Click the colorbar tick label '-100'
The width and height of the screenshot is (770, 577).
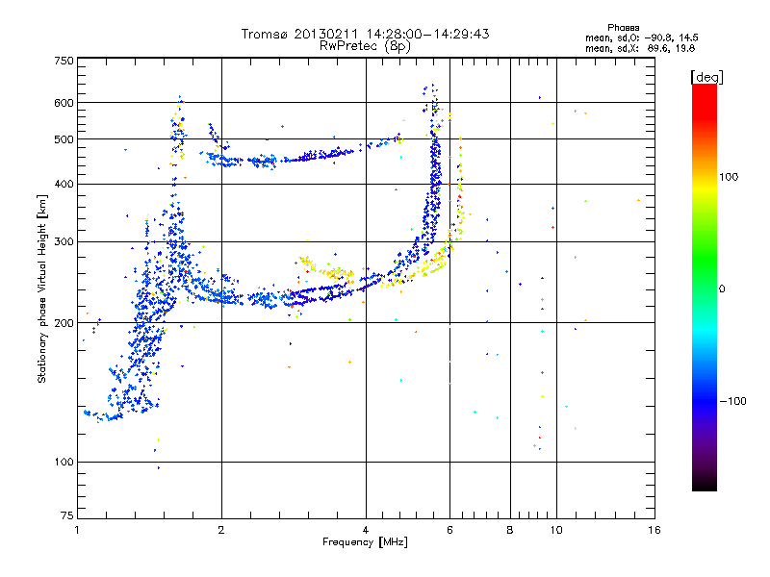(x=732, y=401)
